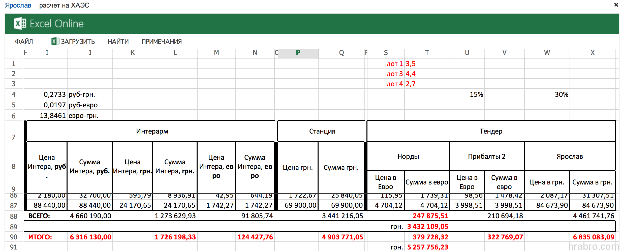
Task: Click the Excel icon beside ЗАГРУЗИТЬ
Action: (55, 41)
